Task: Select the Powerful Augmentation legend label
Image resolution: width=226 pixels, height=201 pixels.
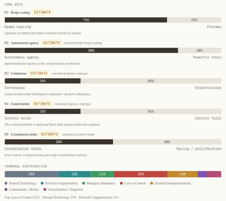Action: click(61, 183)
